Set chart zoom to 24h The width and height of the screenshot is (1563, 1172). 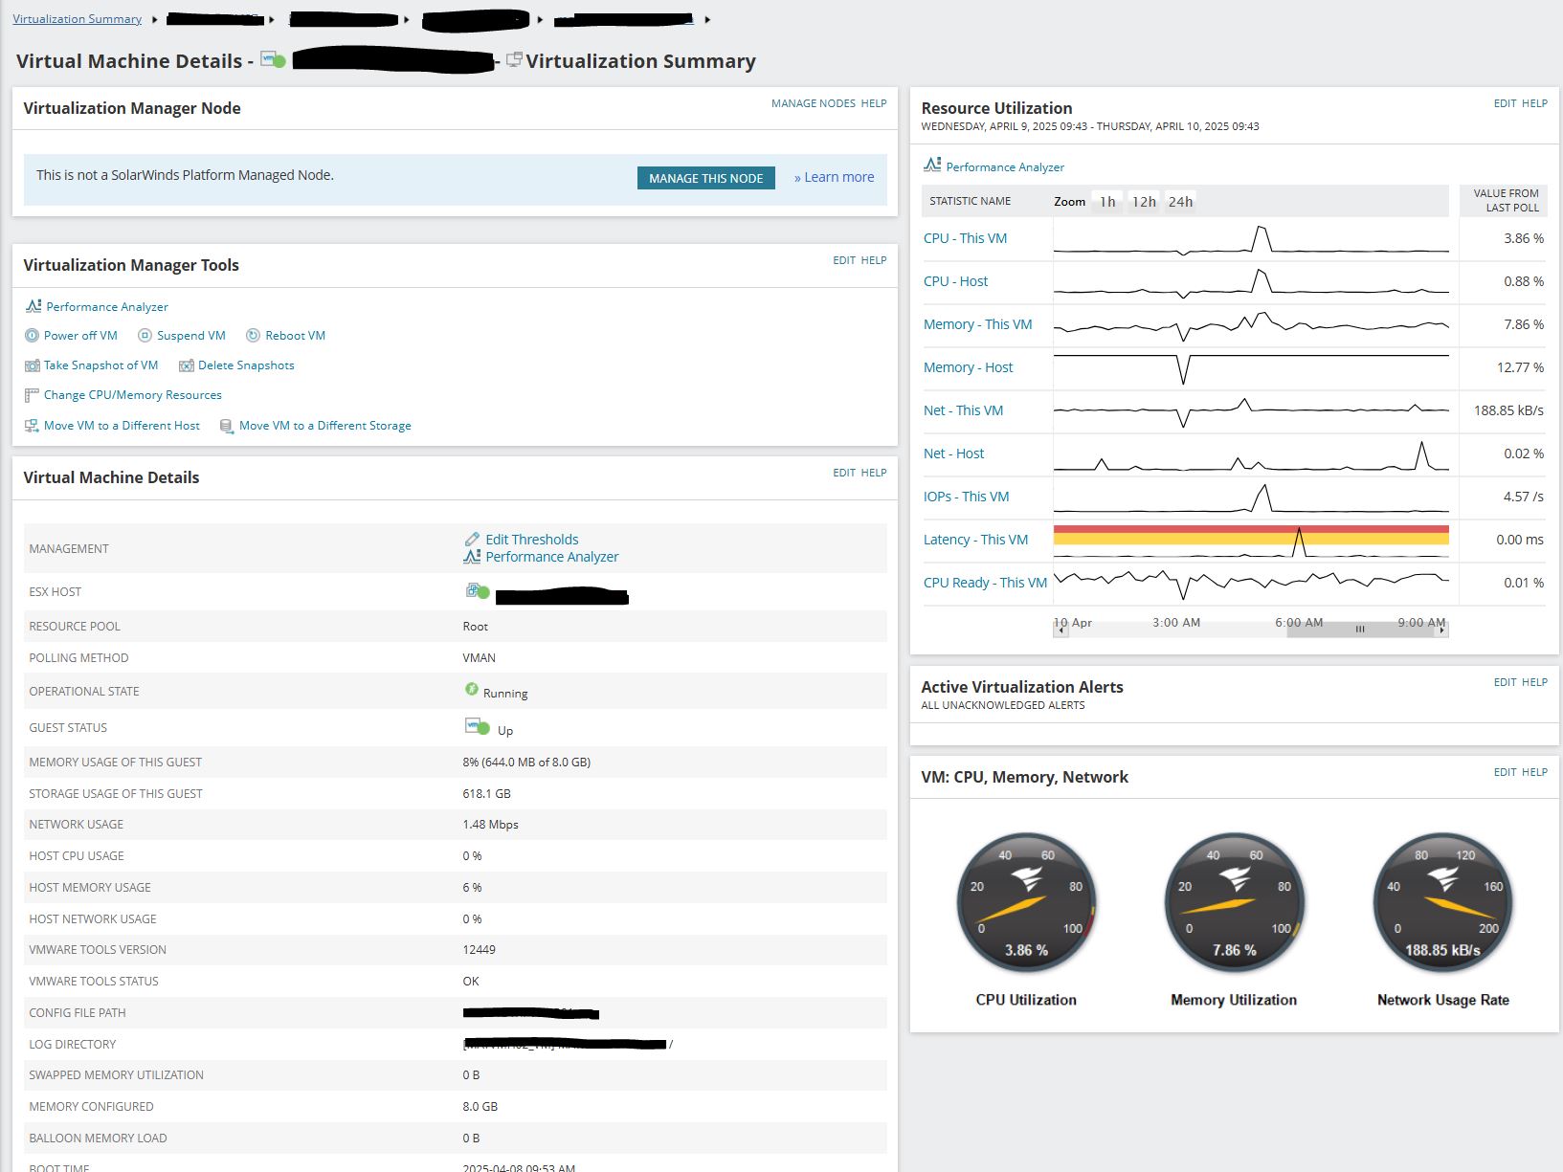pyautogui.click(x=1180, y=202)
